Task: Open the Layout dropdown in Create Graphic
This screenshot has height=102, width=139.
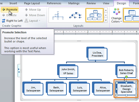Action: [32, 21]
